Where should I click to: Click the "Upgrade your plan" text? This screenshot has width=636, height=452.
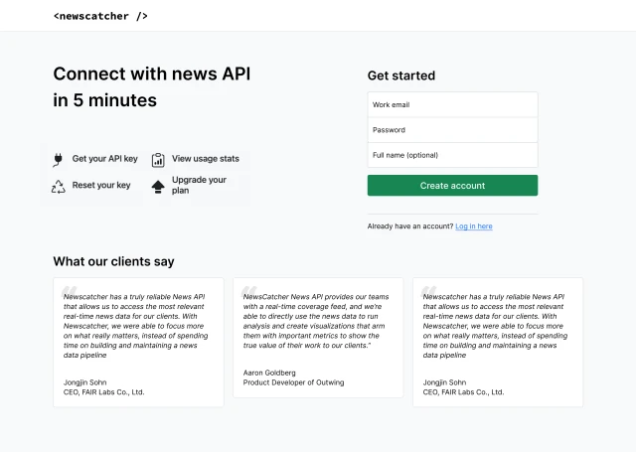click(199, 185)
